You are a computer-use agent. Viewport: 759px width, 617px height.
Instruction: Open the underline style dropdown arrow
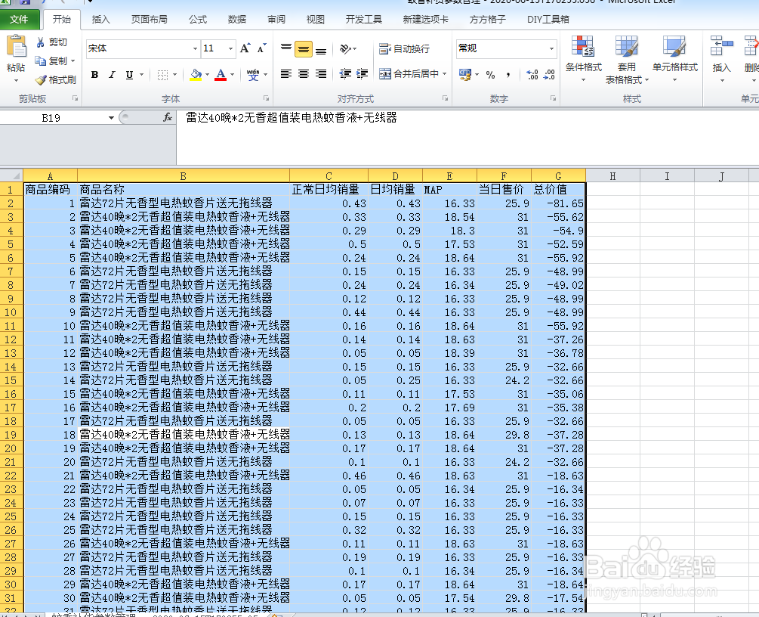141,75
